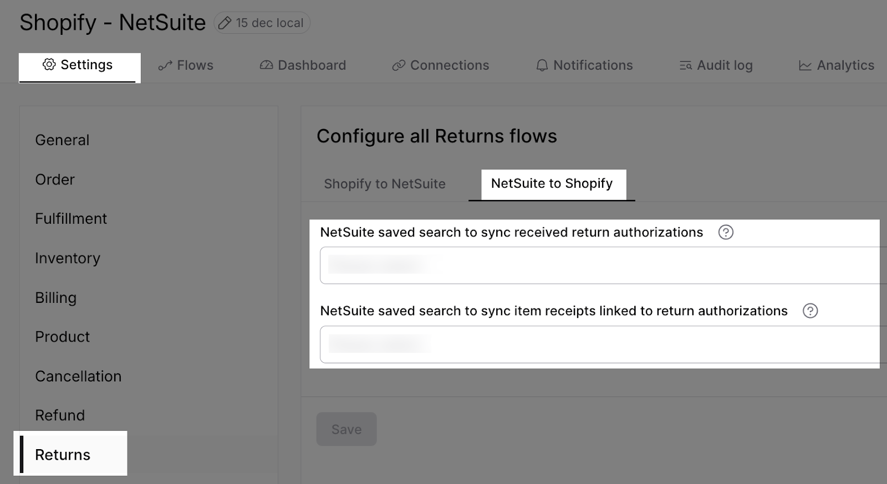Viewport: 887px width, 484px height.
Task: Click the label about received return authorizations
Action: coord(512,233)
